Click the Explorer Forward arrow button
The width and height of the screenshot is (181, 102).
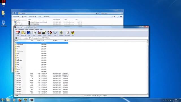(16, 13)
